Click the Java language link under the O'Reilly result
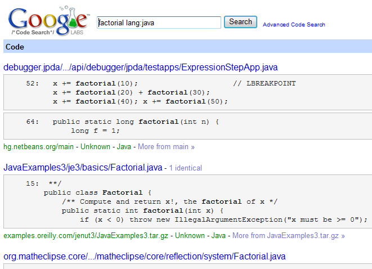372x269 pixels. (218, 236)
